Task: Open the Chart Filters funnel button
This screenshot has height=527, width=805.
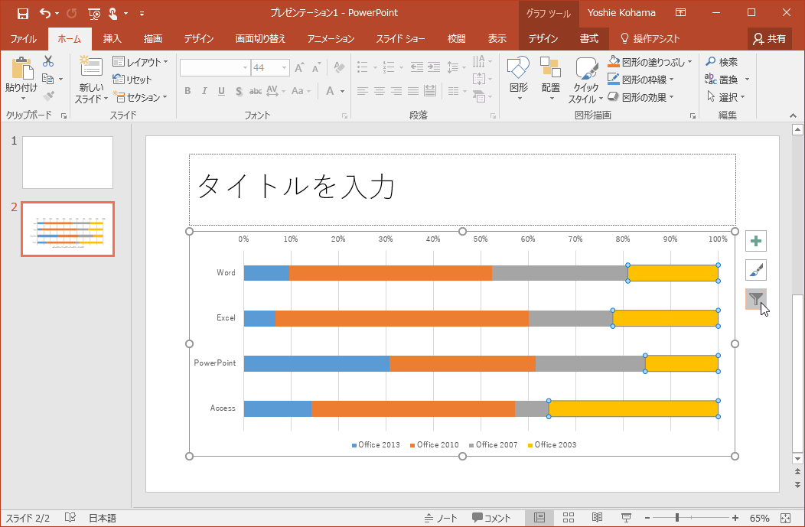Action: pos(756,298)
